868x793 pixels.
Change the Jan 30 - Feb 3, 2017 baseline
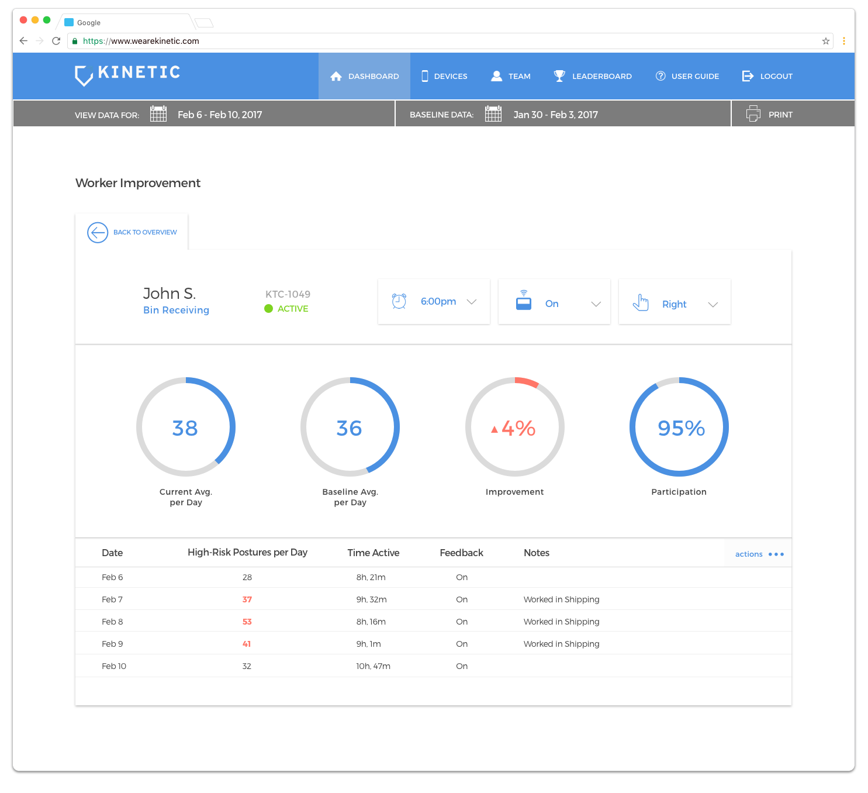click(x=555, y=115)
